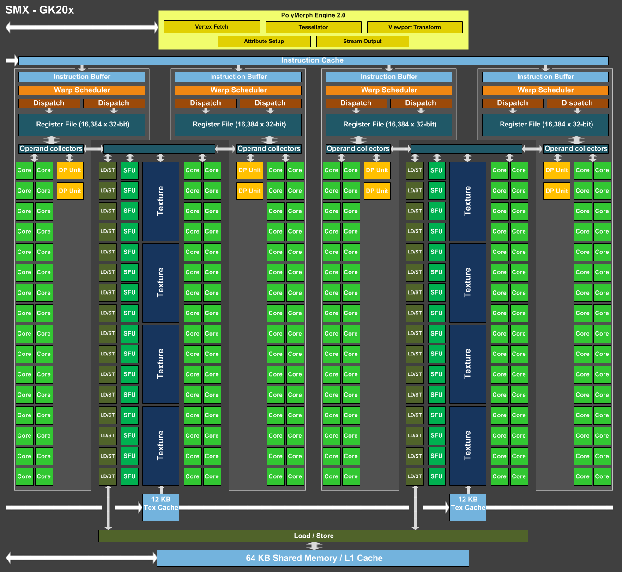Image resolution: width=622 pixels, height=572 pixels.
Task: Select the rightmost Register File block
Action: (545, 125)
